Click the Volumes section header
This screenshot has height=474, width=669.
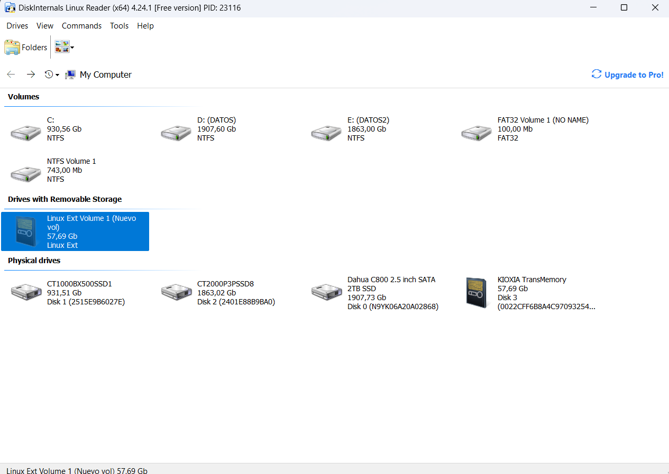click(x=24, y=97)
